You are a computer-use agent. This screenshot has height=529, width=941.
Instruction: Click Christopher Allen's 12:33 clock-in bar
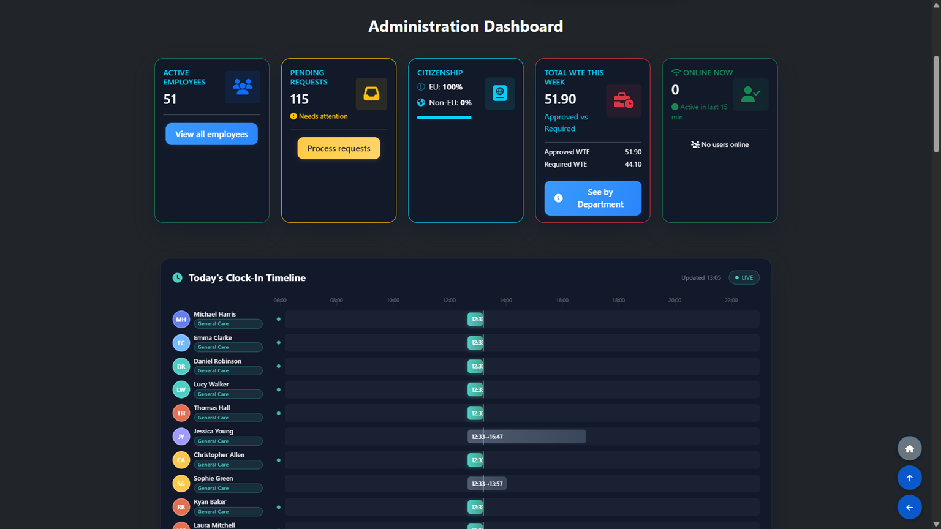tap(475, 460)
